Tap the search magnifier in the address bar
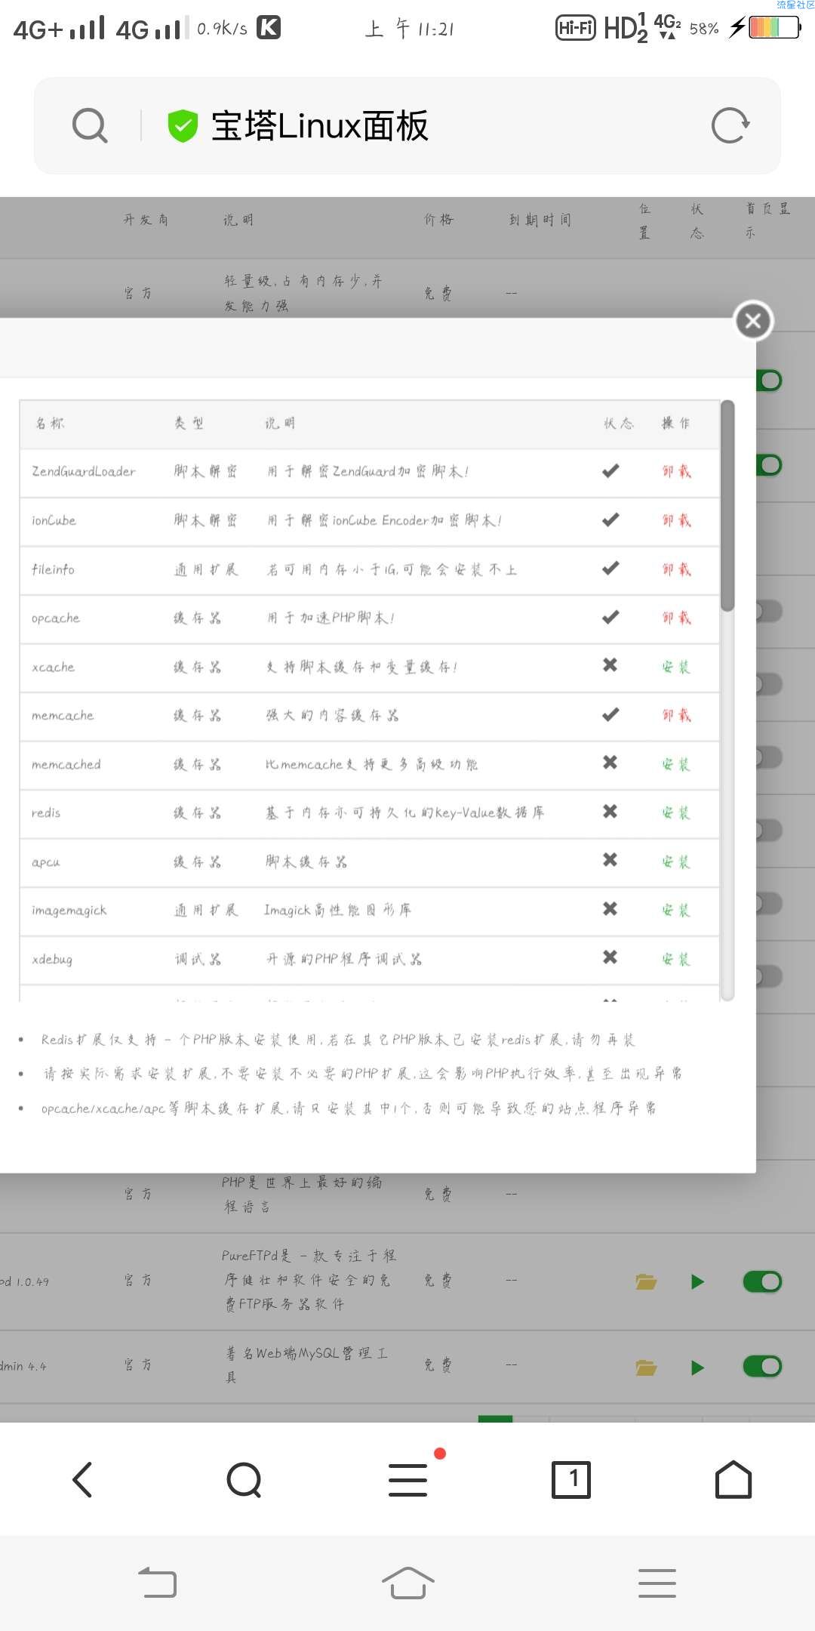815x1631 pixels. click(90, 125)
